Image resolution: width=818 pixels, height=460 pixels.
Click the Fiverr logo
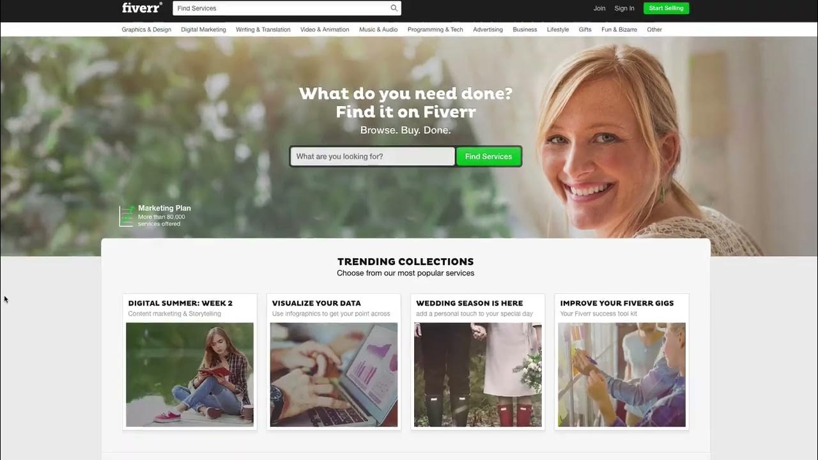pos(142,8)
